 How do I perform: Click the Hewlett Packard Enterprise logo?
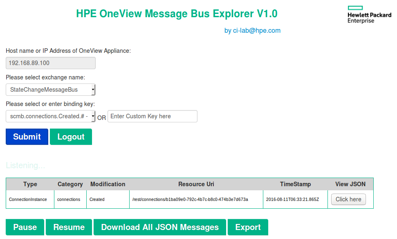coord(370,15)
